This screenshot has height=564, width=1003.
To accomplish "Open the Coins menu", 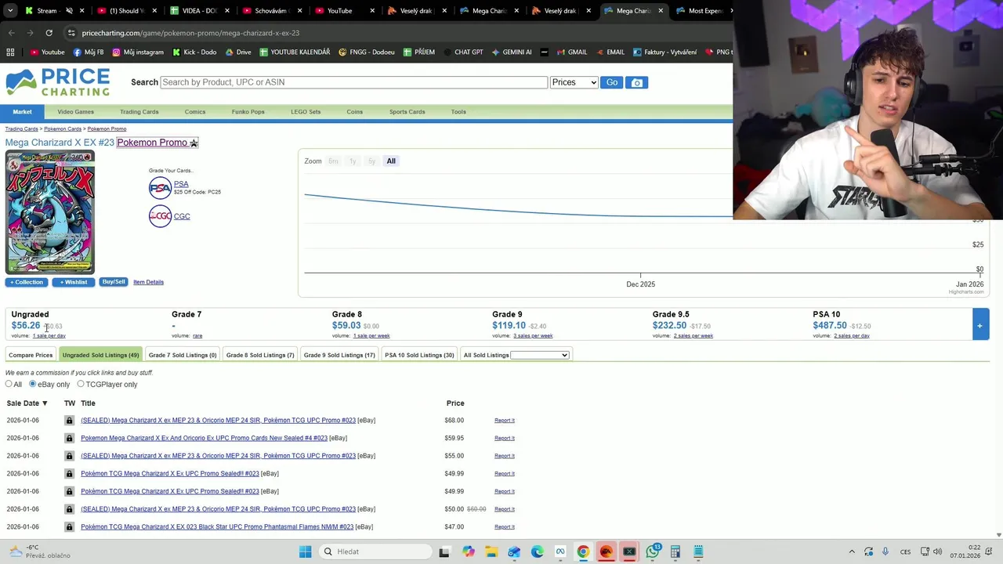I will [x=355, y=112].
